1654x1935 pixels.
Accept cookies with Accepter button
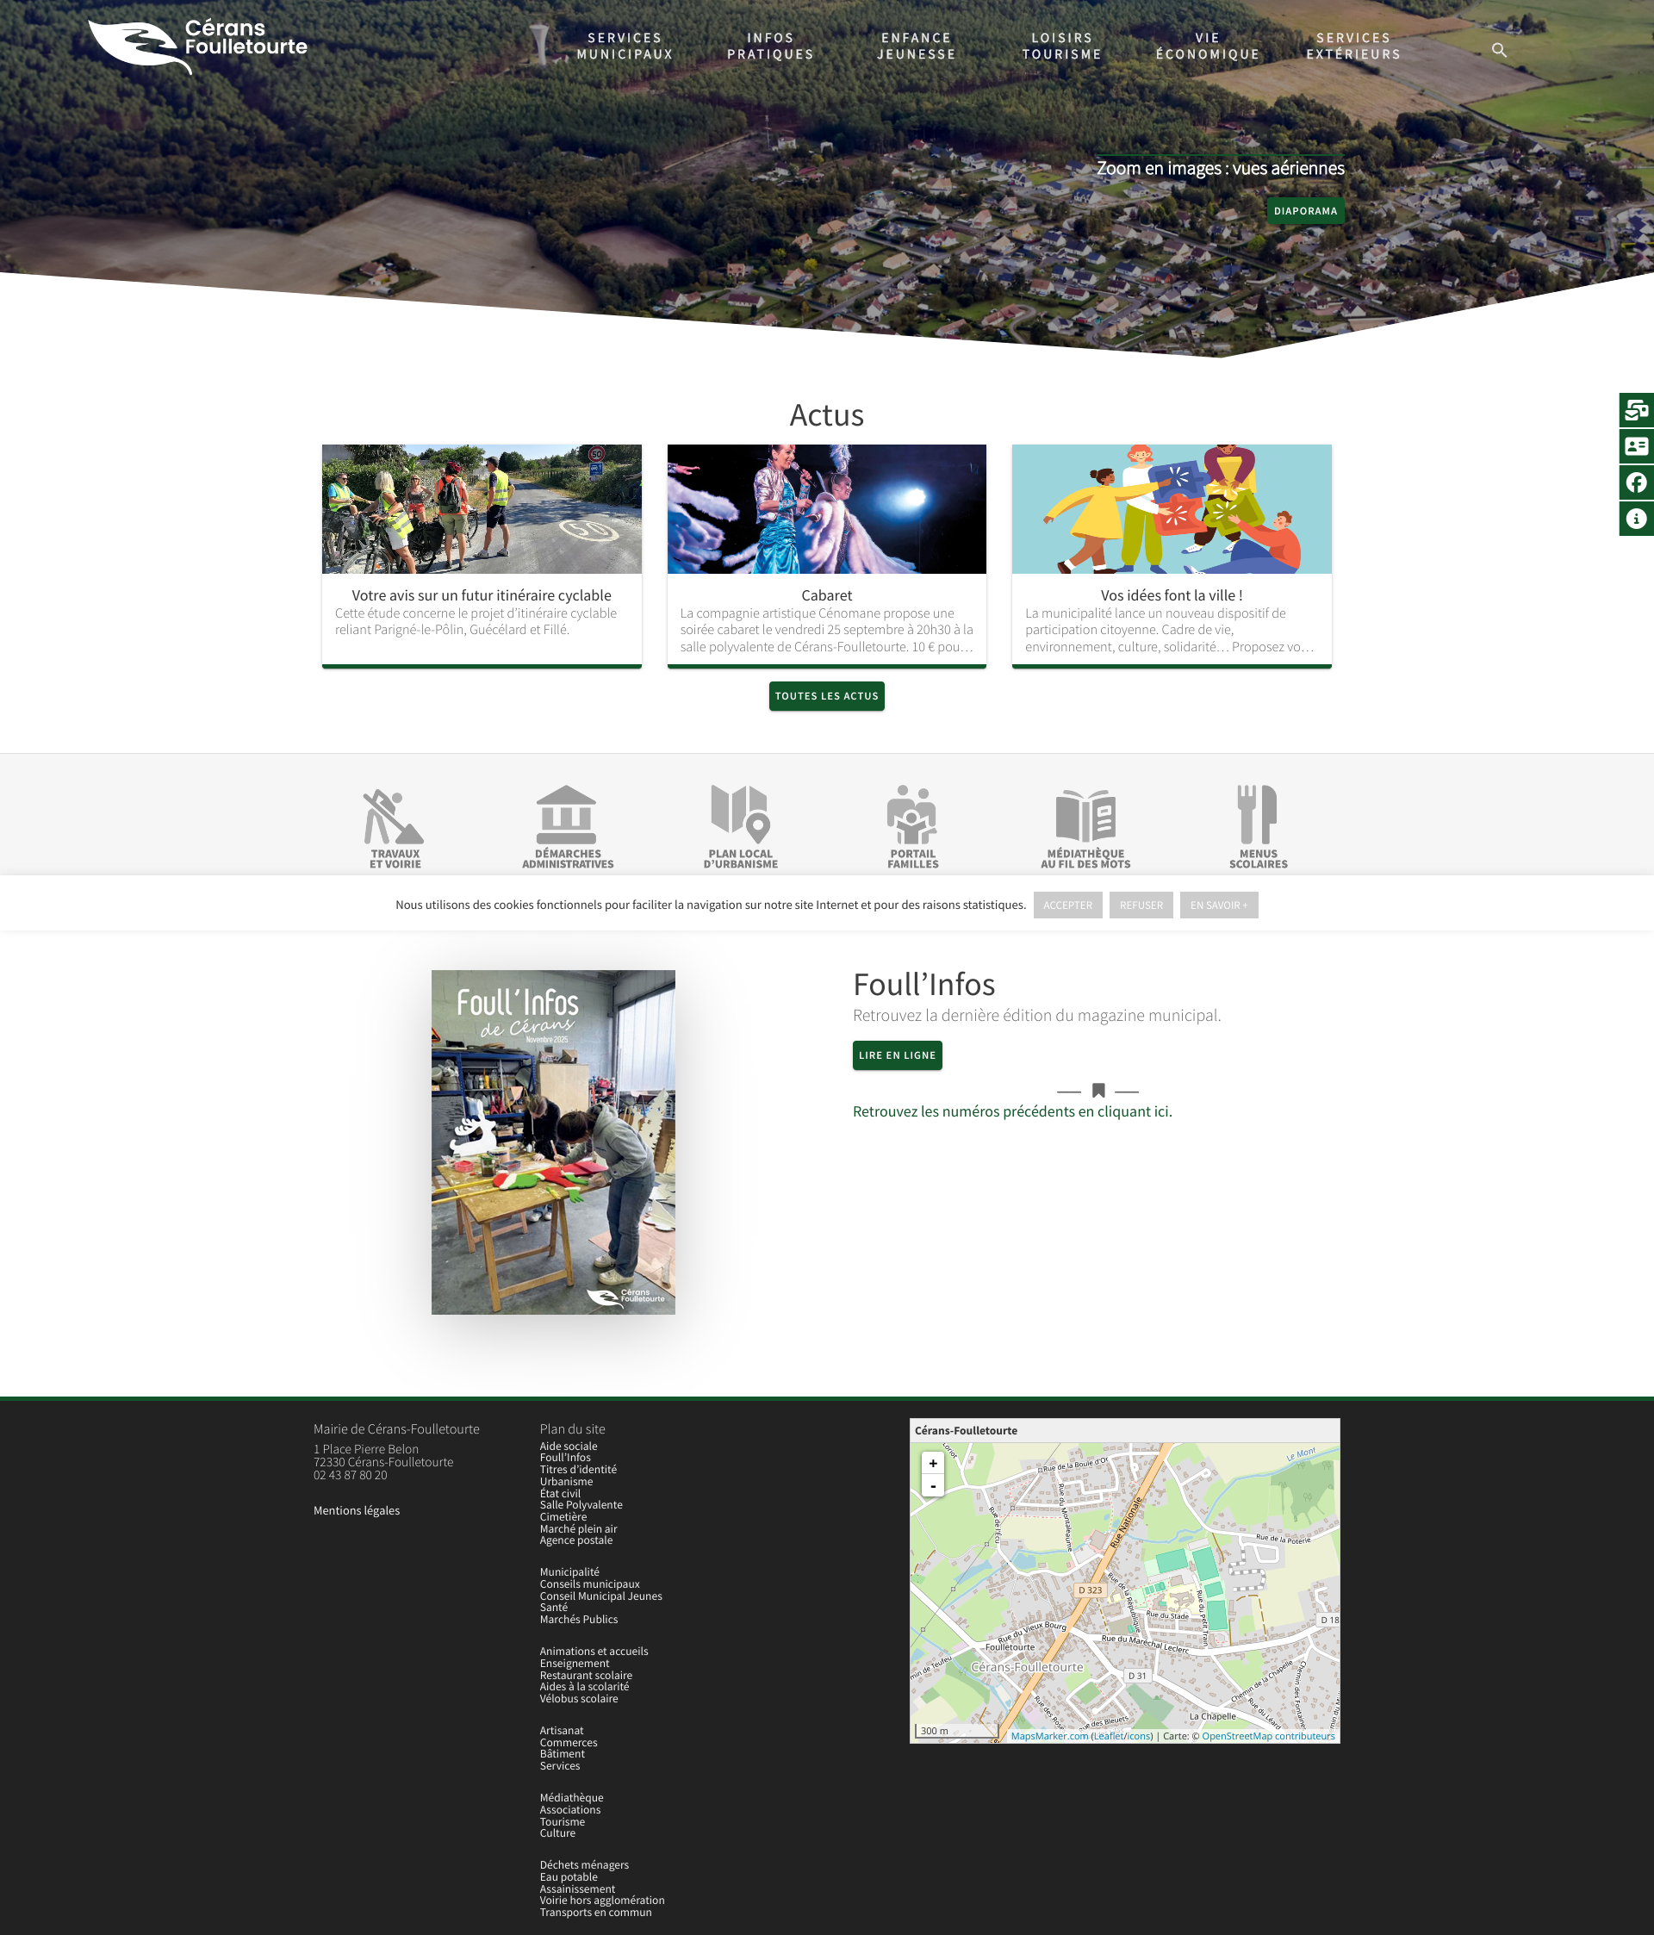(1067, 905)
